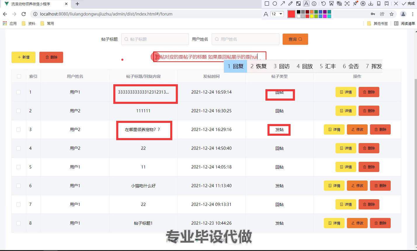Click the bookmark icon in screenshot toolbar
Screen dimensions: 417x251
[387, 4]
